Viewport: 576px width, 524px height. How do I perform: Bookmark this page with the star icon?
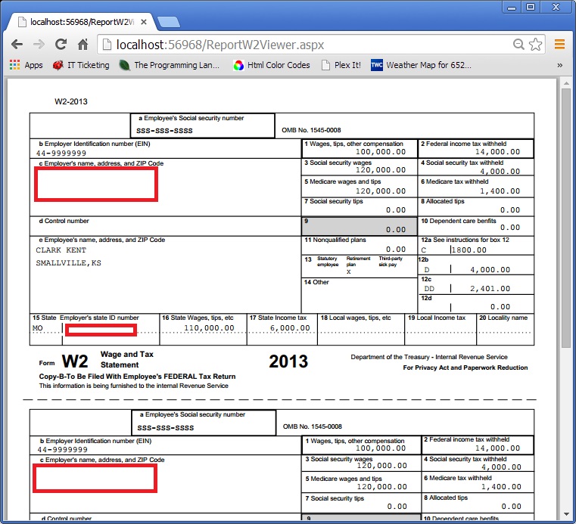click(535, 45)
